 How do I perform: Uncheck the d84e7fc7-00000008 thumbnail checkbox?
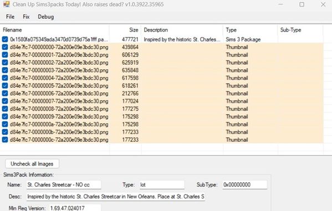pyautogui.click(x=5, y=109)
